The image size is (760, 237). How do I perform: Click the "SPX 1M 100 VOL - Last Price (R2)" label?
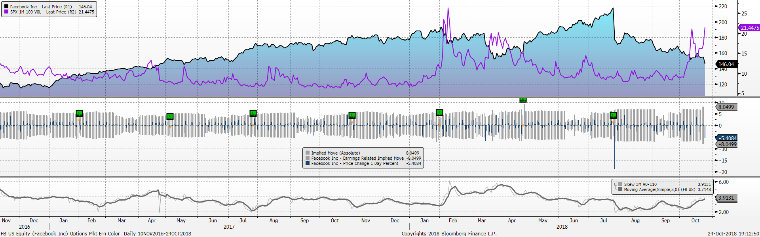click(43, 12)
